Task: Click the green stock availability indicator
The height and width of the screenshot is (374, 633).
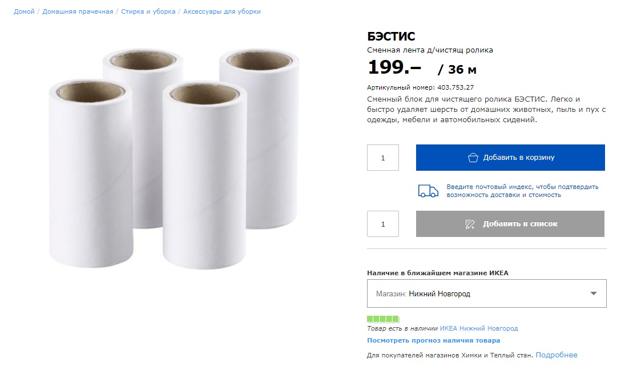Action: (383, 319)
